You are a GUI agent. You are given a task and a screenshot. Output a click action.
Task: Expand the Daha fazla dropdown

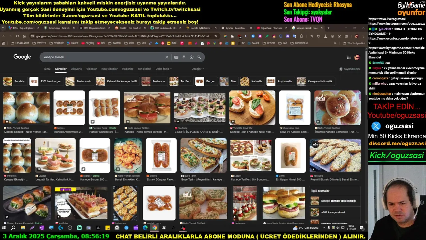[164, 69]
